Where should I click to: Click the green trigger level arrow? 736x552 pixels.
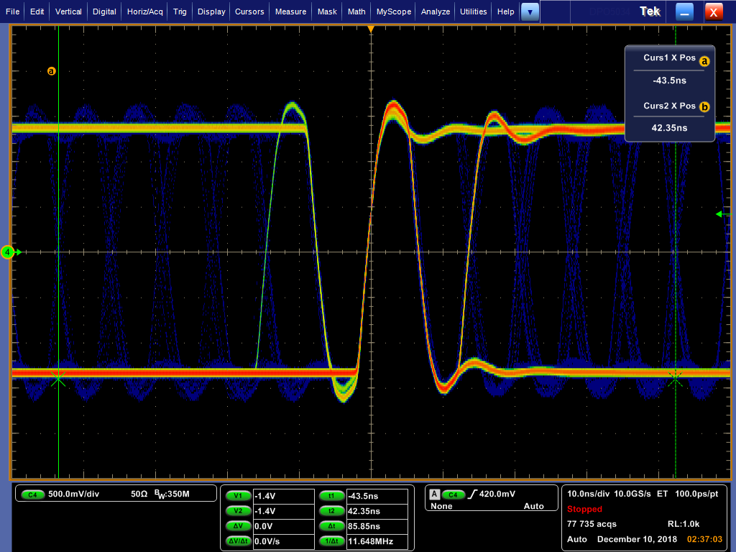click(x=720, y=213)
